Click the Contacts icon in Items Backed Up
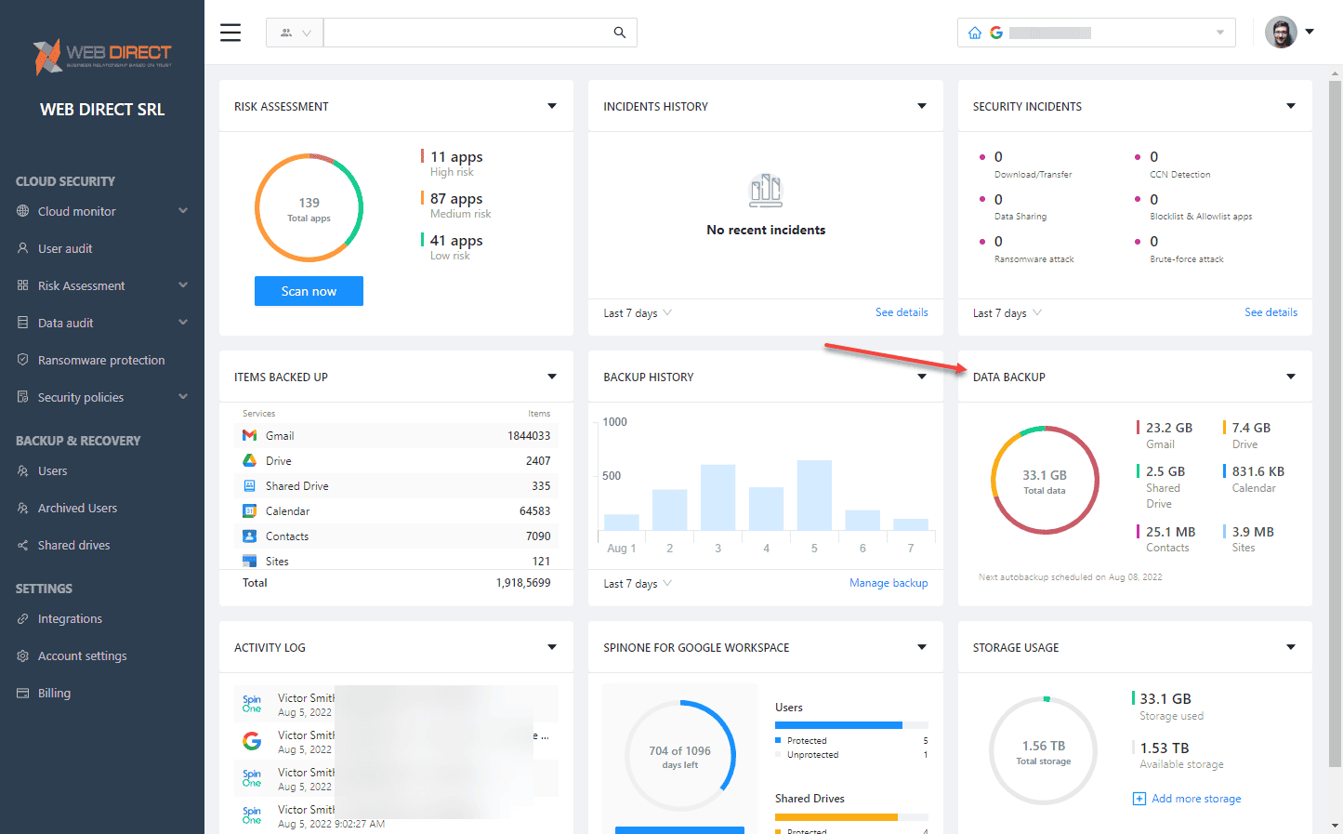1343x834 pixels. 249,536
